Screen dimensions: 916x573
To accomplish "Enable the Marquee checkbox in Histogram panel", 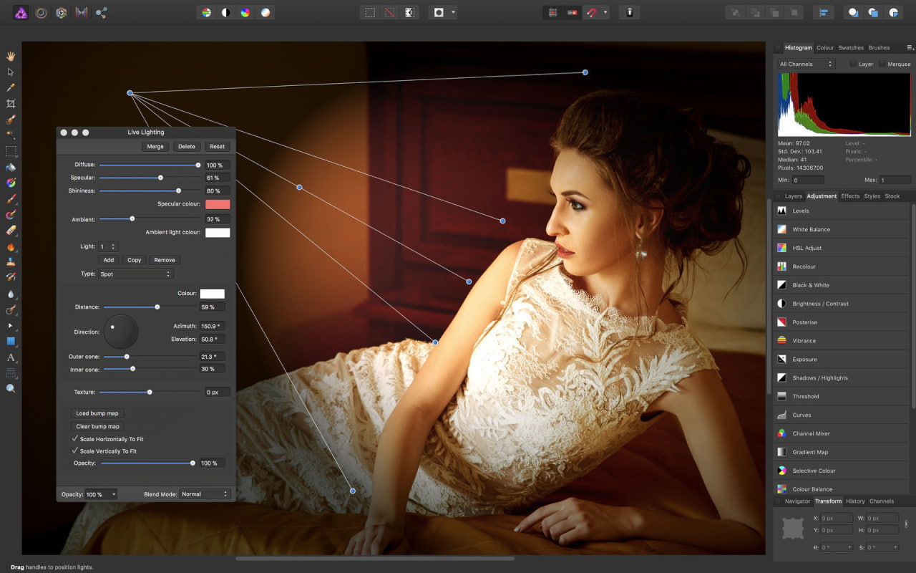I will 882,64.
